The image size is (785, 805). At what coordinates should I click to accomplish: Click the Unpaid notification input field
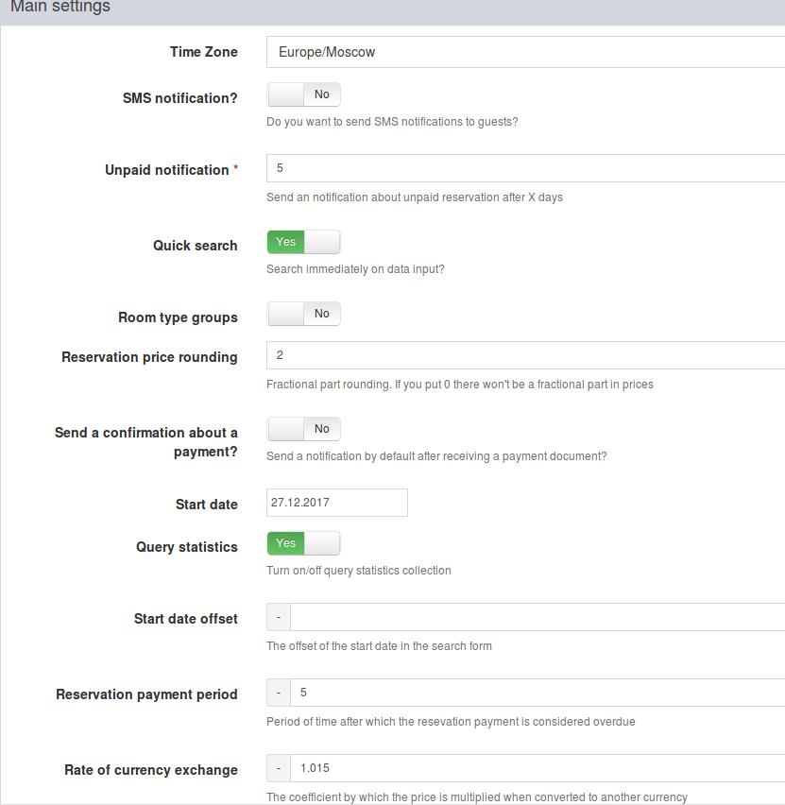tap(526, 168)
